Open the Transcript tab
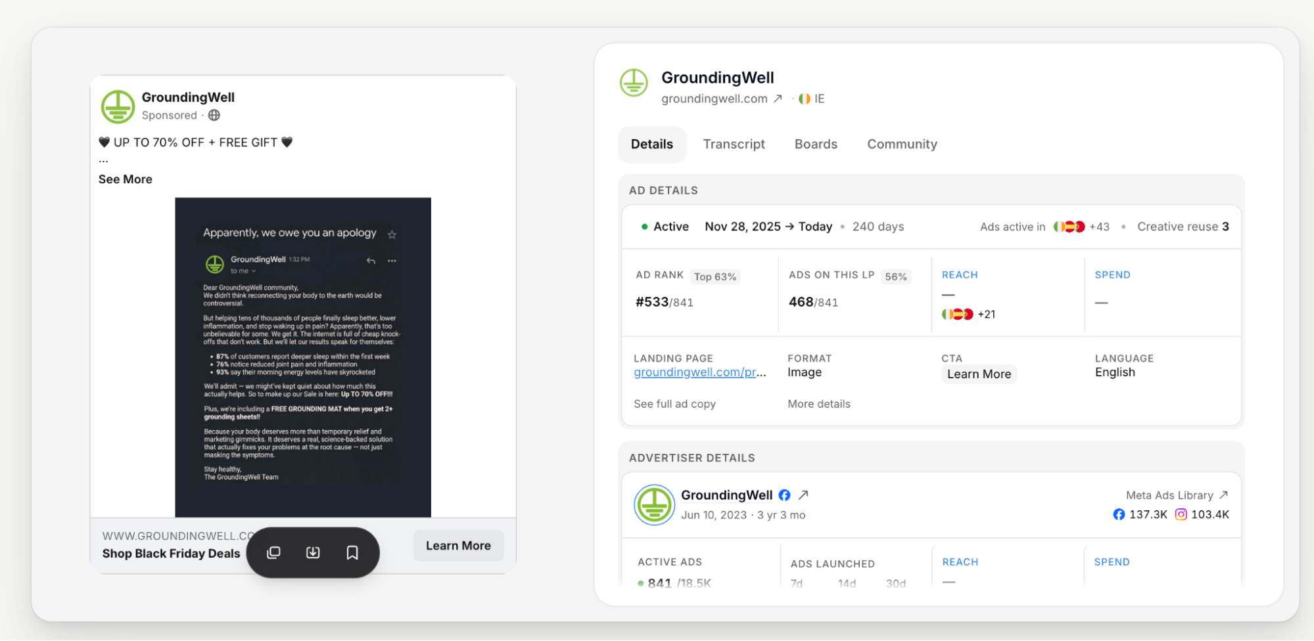The image size is (1314, 641). pos(734,144)
